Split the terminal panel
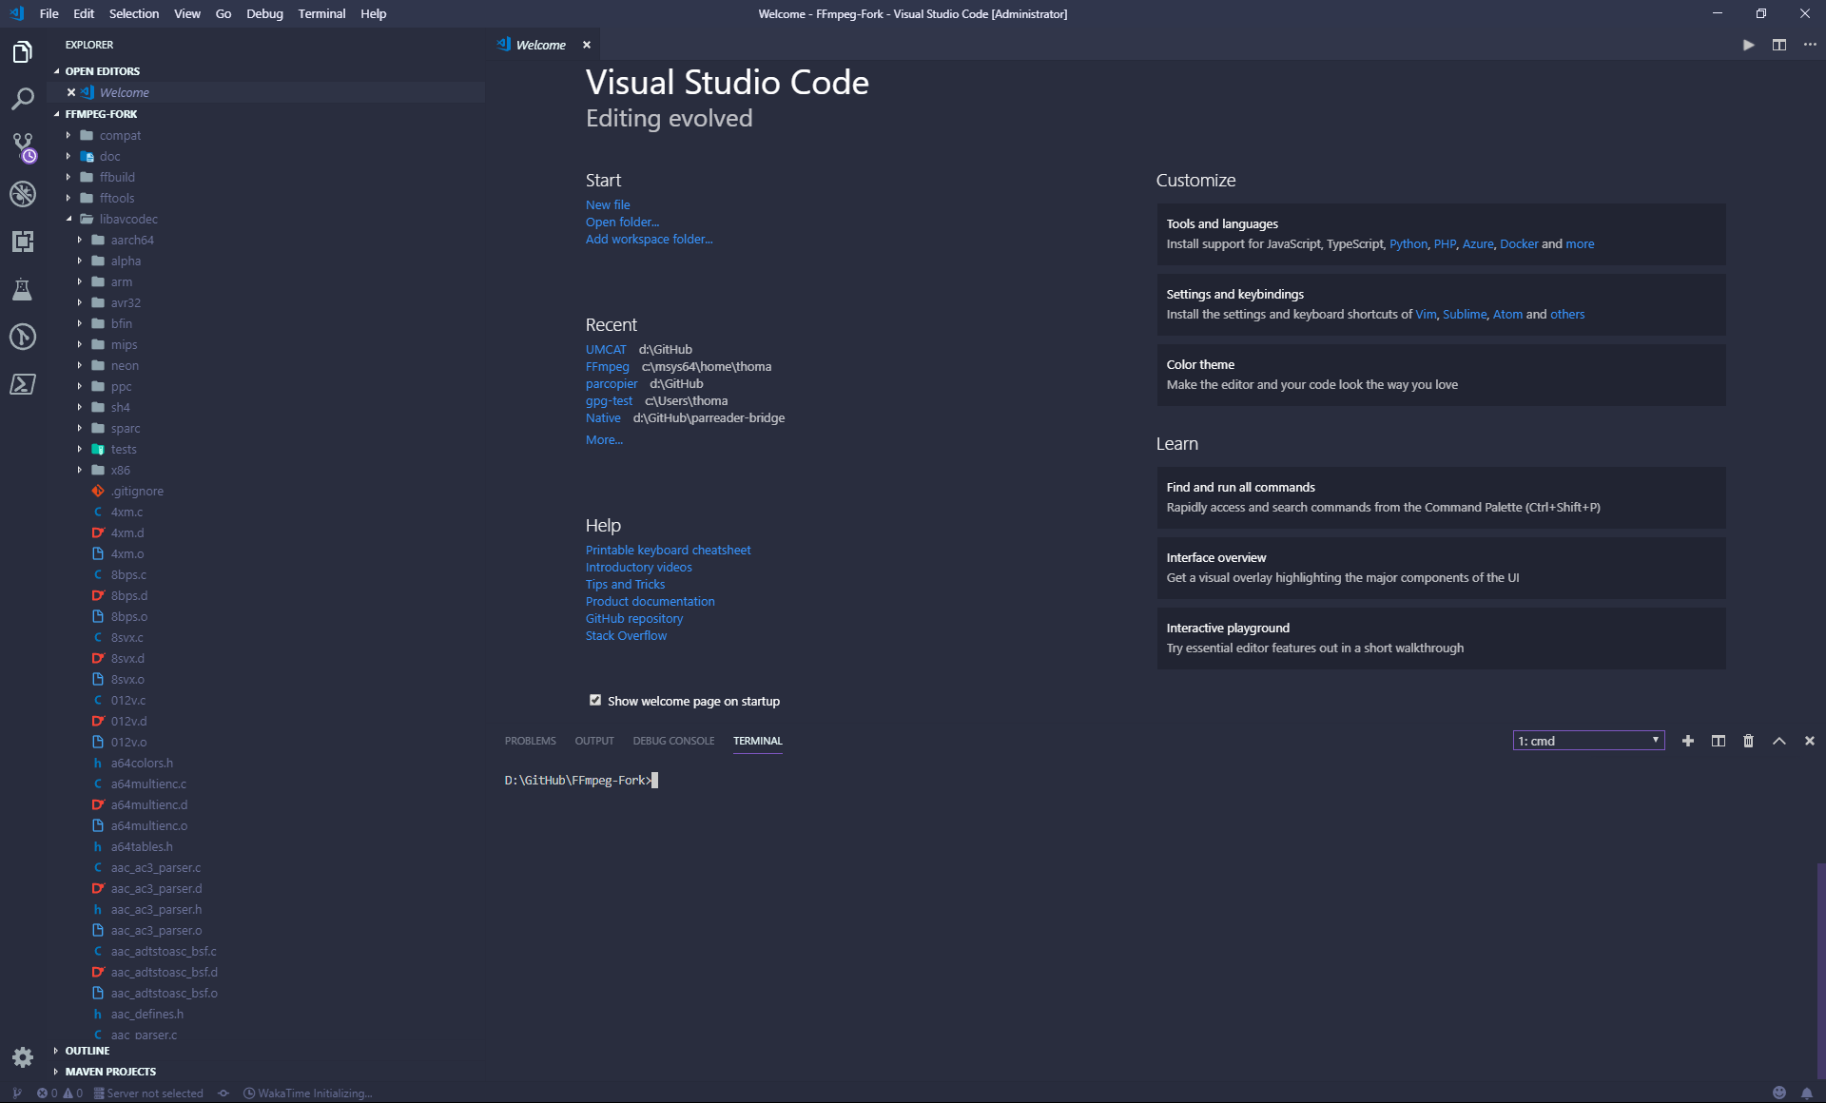The width and height of the screenshot is (1826, 1103). (x=1718, y=741)
